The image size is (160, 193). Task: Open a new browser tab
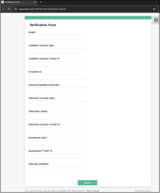click(41, 2)
